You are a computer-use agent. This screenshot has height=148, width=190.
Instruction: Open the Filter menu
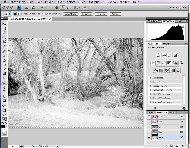[82, 2]
